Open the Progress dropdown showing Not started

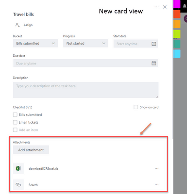[85, 43]
